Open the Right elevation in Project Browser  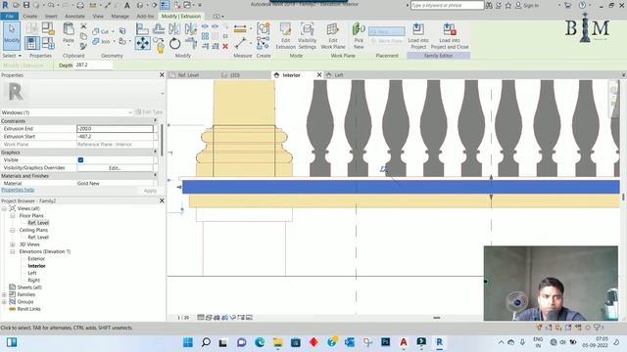coord(34,281)
